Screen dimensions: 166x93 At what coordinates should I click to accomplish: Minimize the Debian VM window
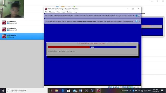[127, 9]
